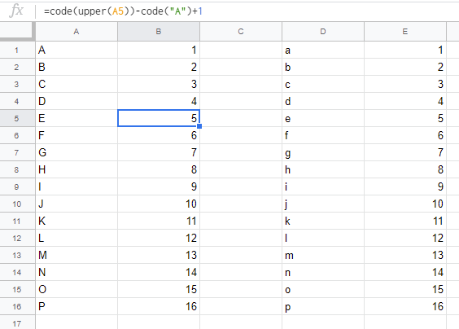Click cell containing uppercase P
This screenshot has width=459, height=329.
point(76,306)
